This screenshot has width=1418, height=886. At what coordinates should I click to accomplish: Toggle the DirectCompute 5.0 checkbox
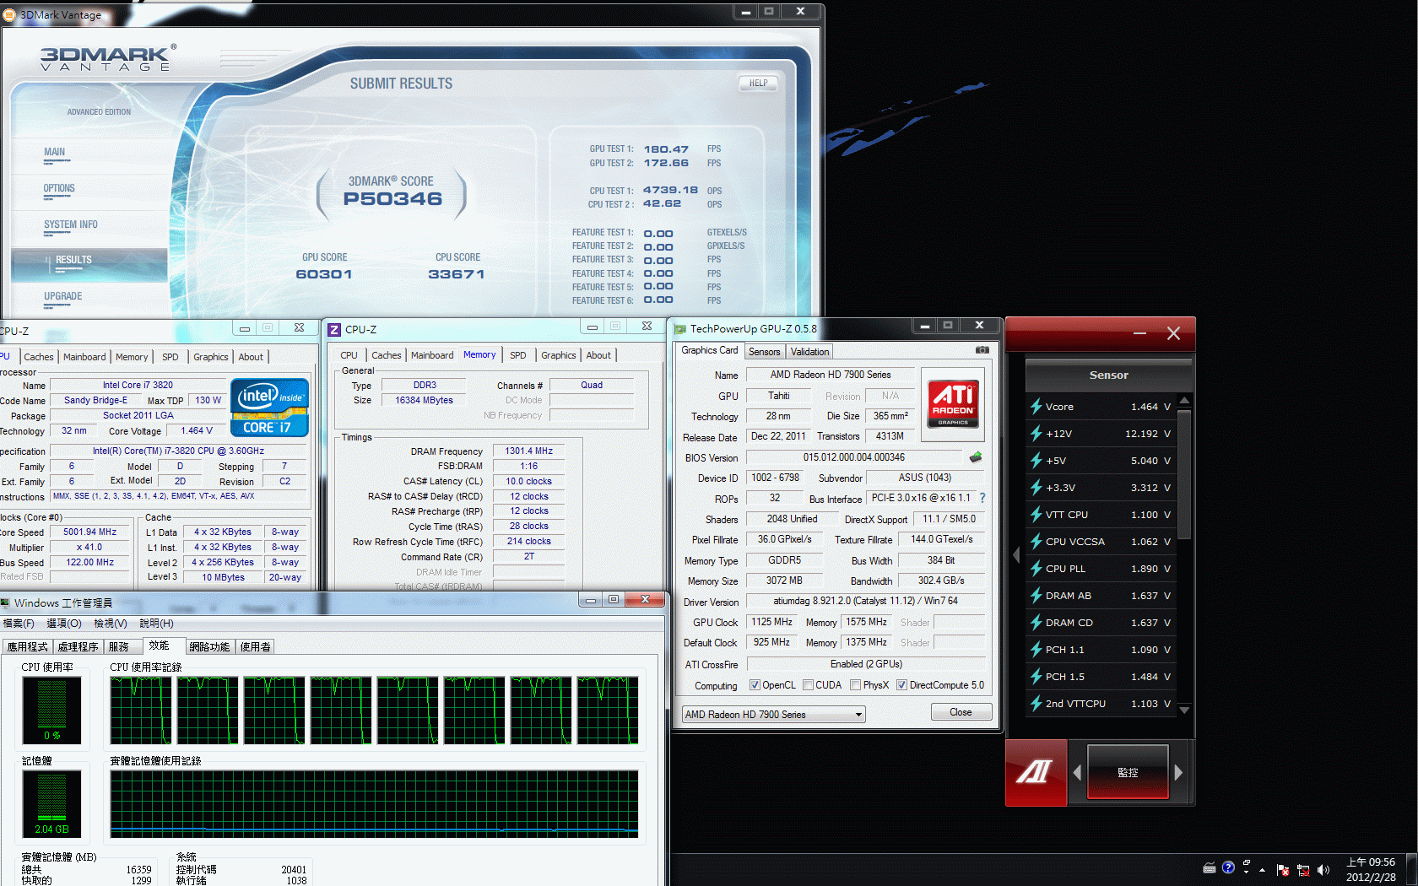(902, 685)
